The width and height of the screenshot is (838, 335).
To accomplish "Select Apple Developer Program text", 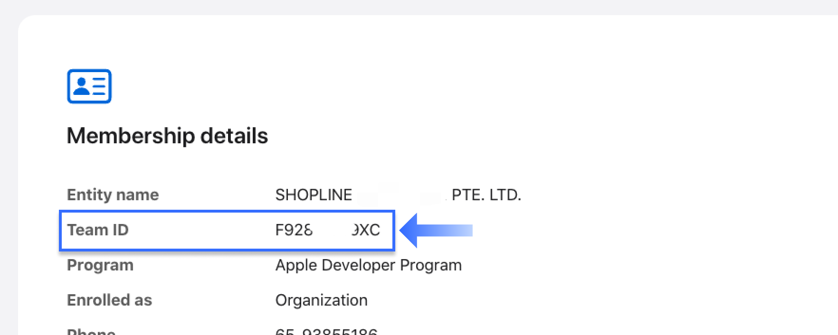I will pyautogui.click(x=368, y=265).
